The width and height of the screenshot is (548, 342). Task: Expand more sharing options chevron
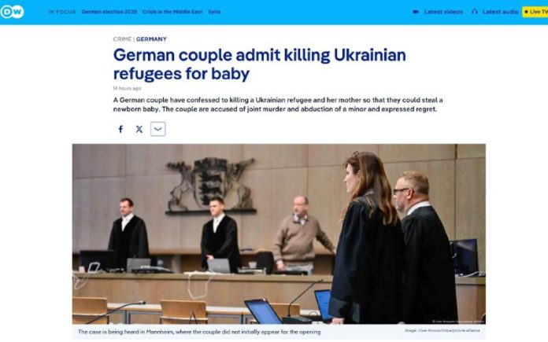(158, 129)
